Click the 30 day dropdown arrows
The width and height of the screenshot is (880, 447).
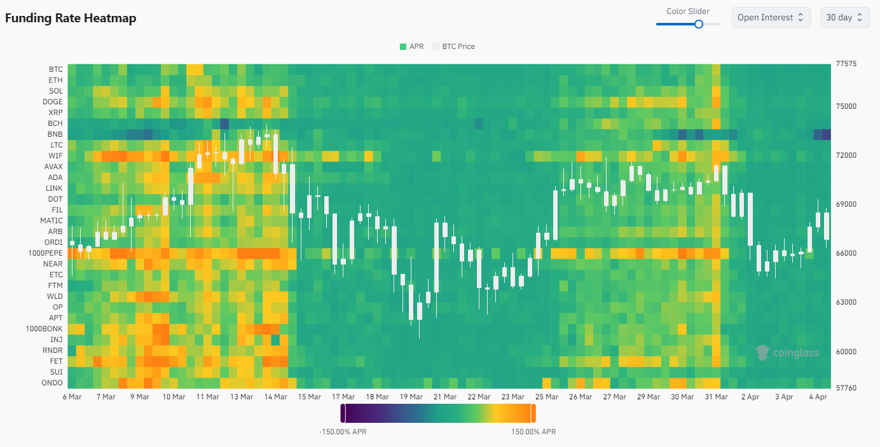860,17
